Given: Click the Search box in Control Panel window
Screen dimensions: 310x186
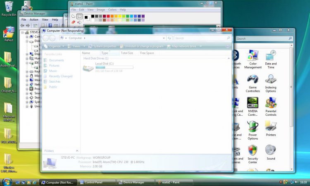Looking at the screenshot, I should click(x=264, y=38).
